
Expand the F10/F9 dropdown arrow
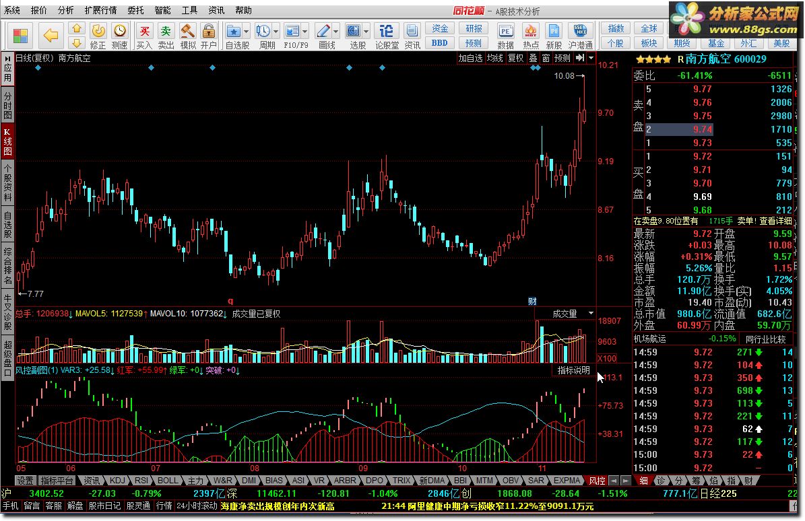pos(305,31)
